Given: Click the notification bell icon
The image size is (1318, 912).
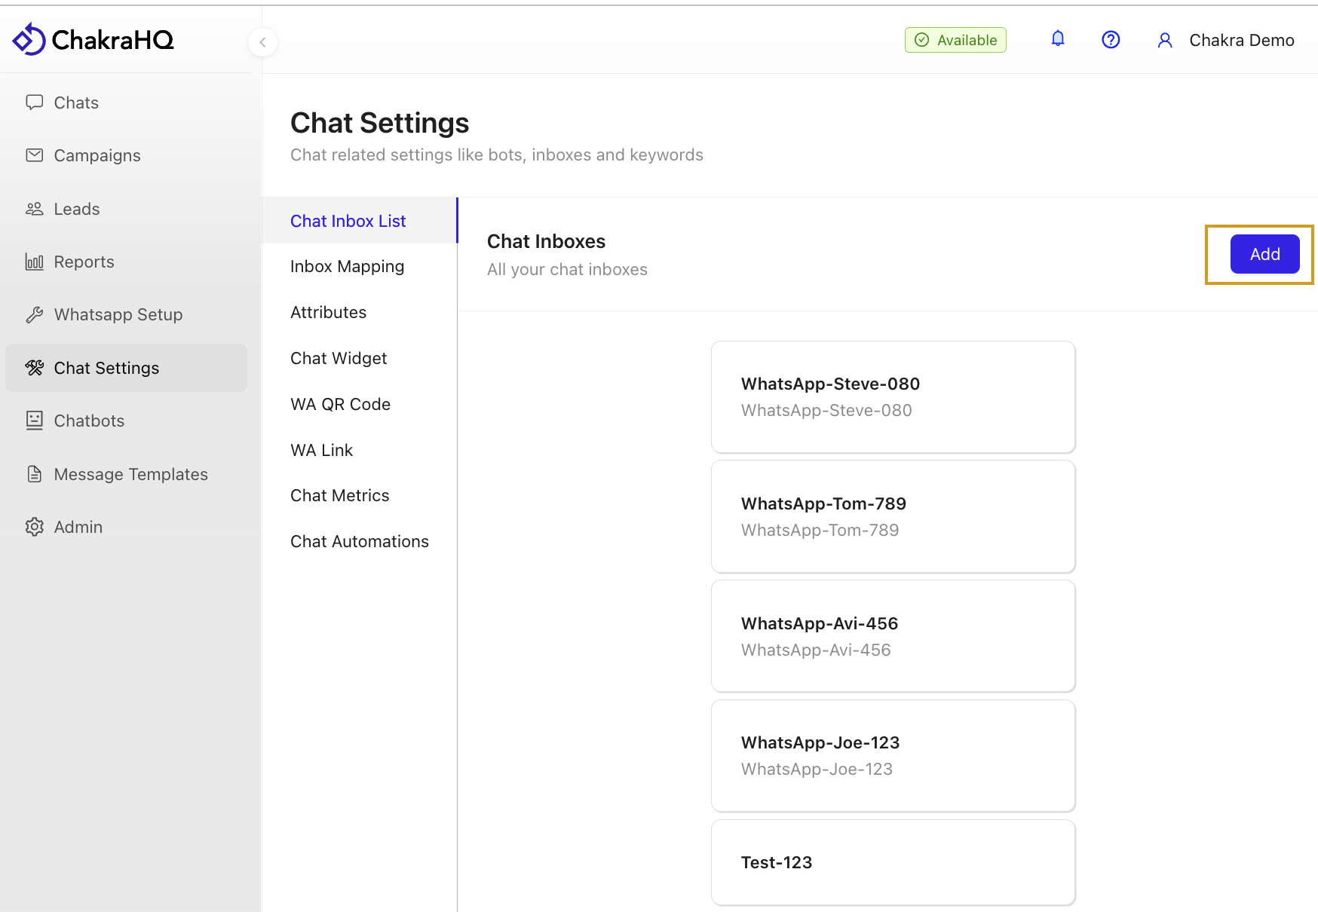Looking at the screenshot, I should coord(1058,39).
